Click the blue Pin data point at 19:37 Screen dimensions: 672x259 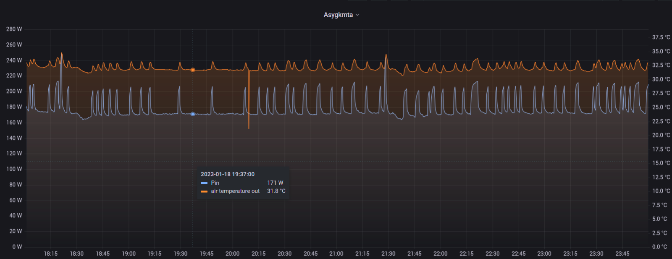tap(193, 114)
